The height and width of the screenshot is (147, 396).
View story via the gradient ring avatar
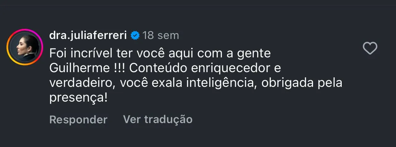coord(25,47)
